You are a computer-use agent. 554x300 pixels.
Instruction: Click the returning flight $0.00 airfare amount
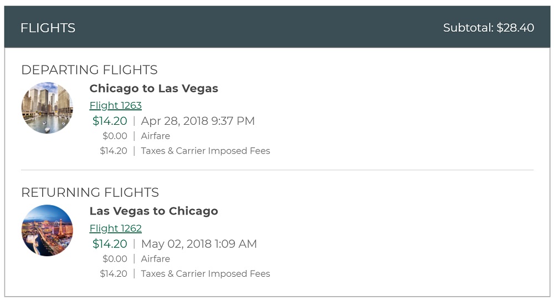(115, 258)
